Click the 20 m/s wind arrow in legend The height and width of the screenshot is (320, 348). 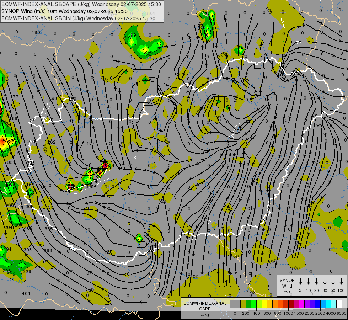tap(316, 281)
